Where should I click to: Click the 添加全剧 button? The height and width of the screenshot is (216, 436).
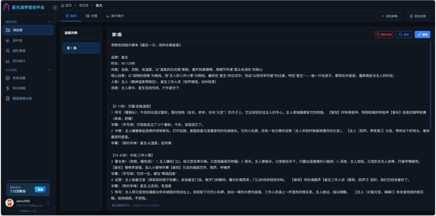pos(418,16)
